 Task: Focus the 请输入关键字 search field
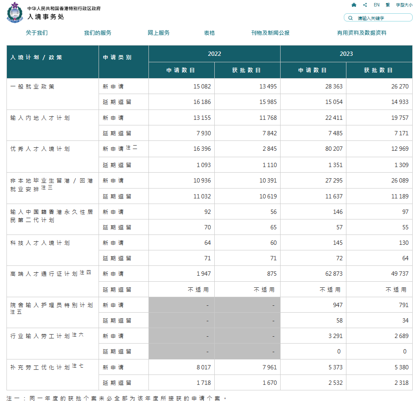[x=378, y=18]
